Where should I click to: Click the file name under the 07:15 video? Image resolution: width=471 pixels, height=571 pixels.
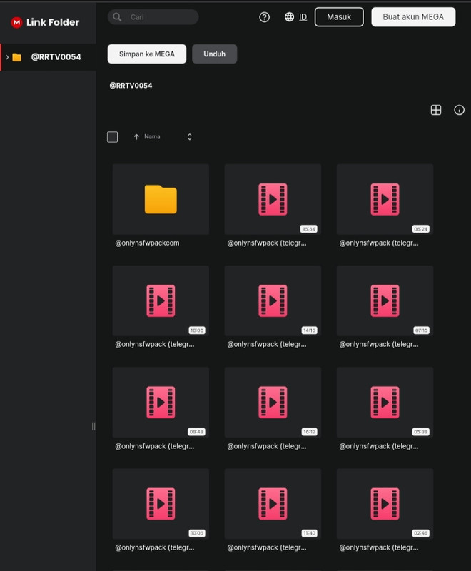[379, 344]
